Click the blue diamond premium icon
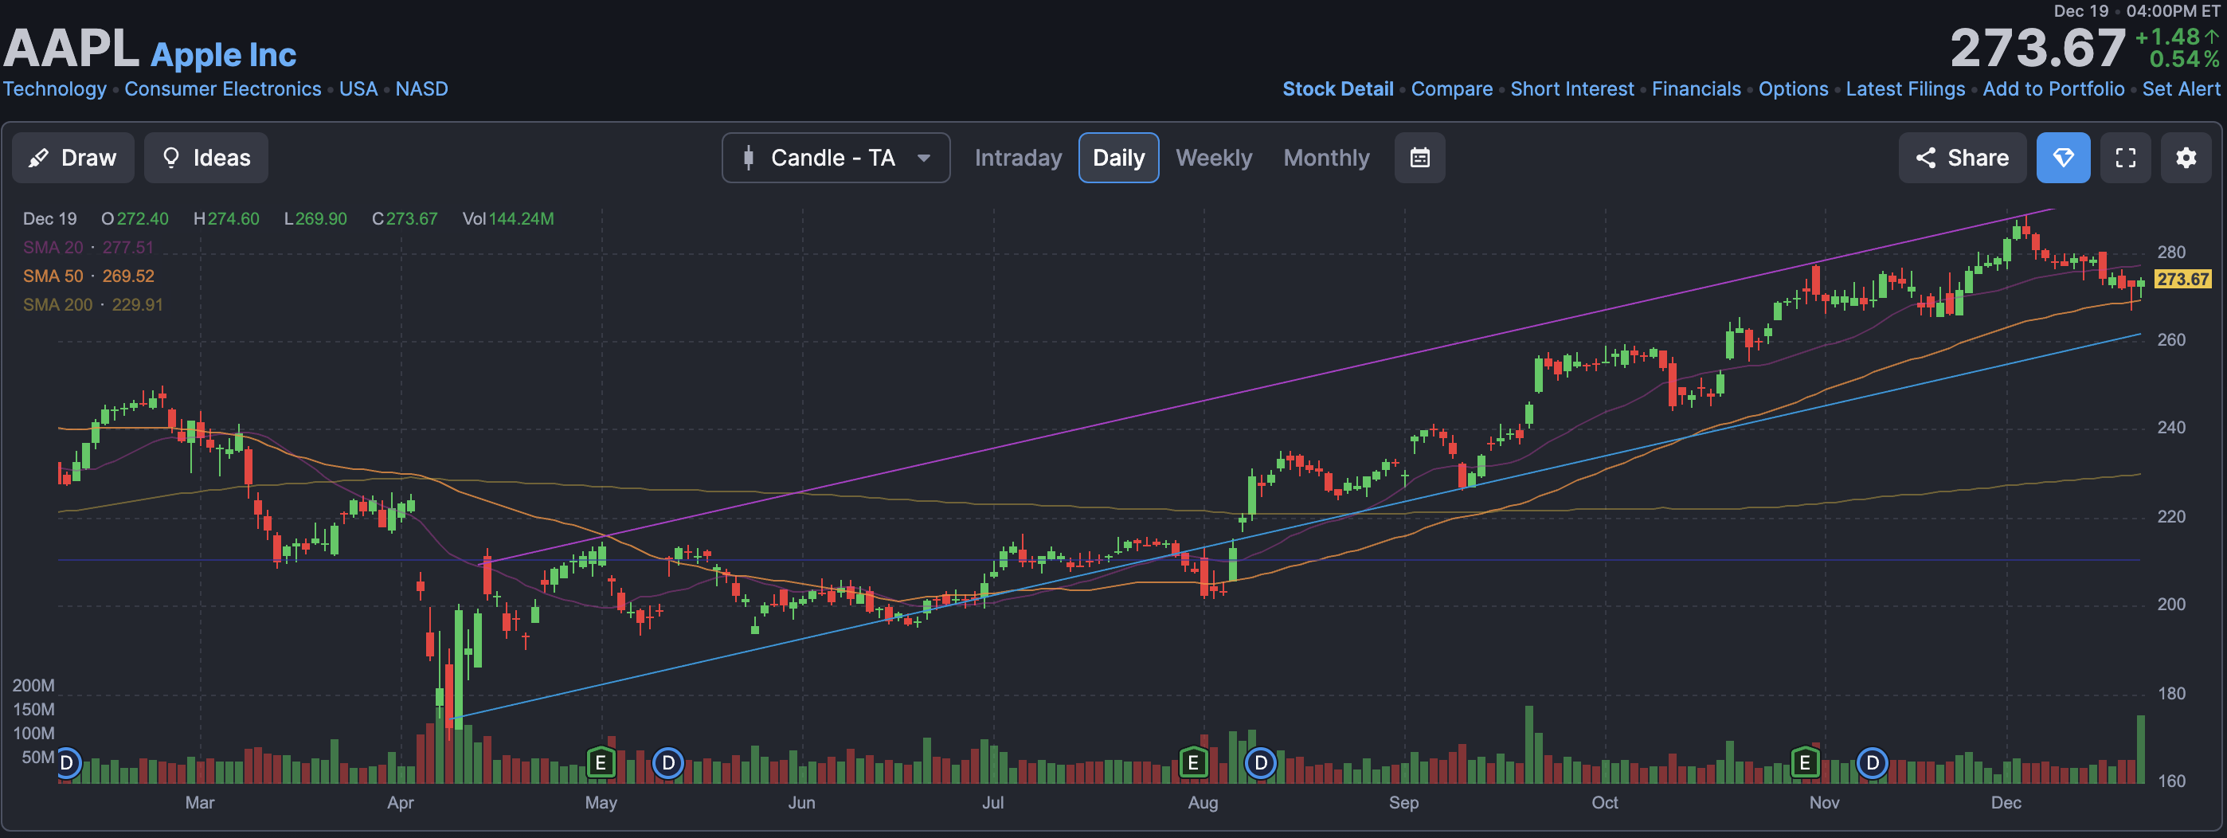The height and width of the screenshot is (838, 2227). click(2063, 158)
